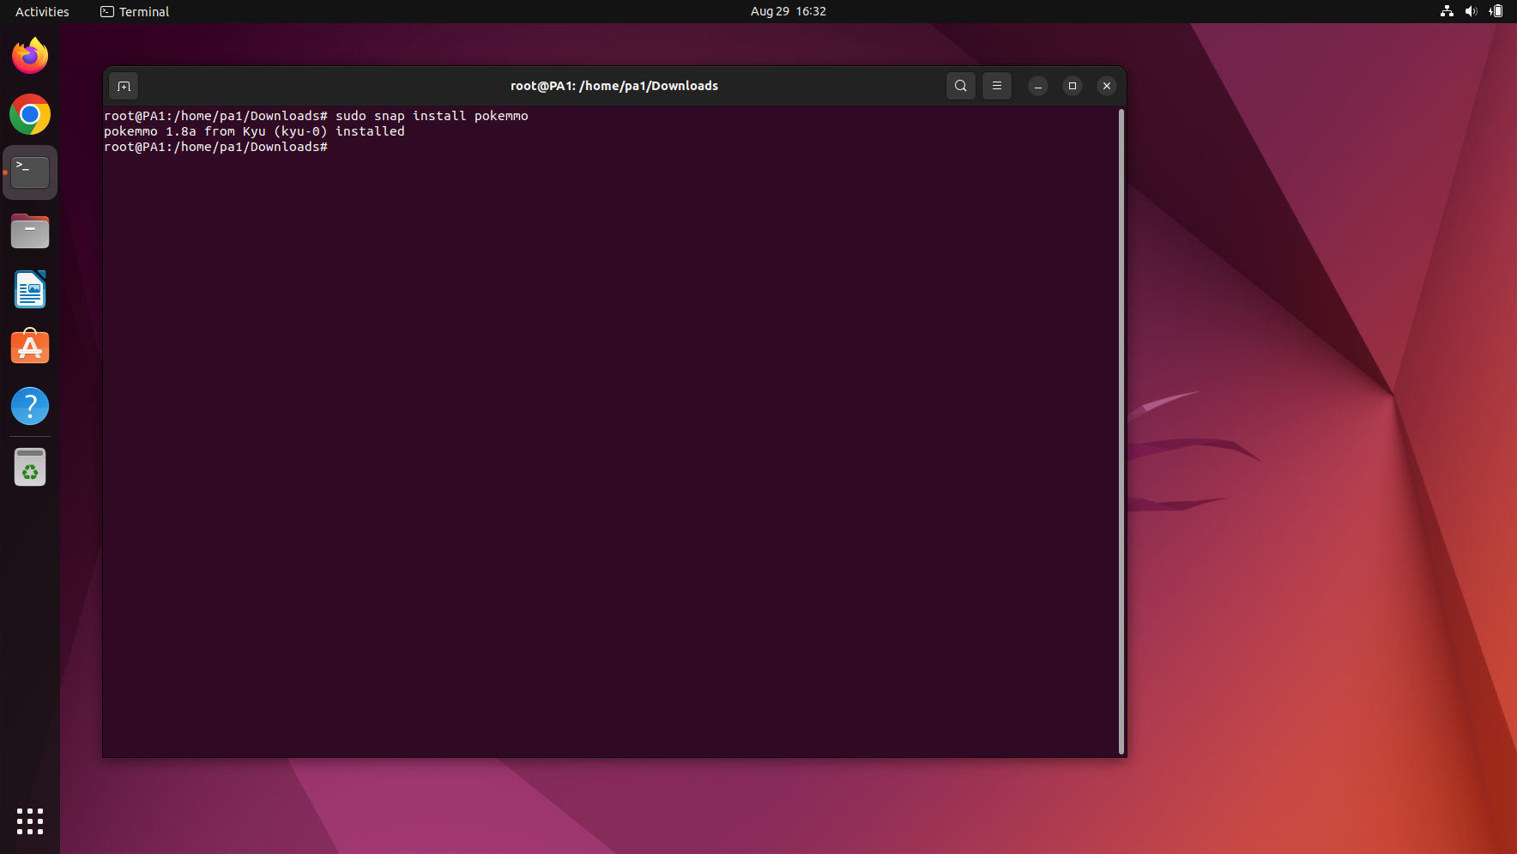Image resolution: width=1517 pixels, height=854 pixels.
Task: Open the Trash from the dock
Action: pyautogui.click(x=30, y=466)
